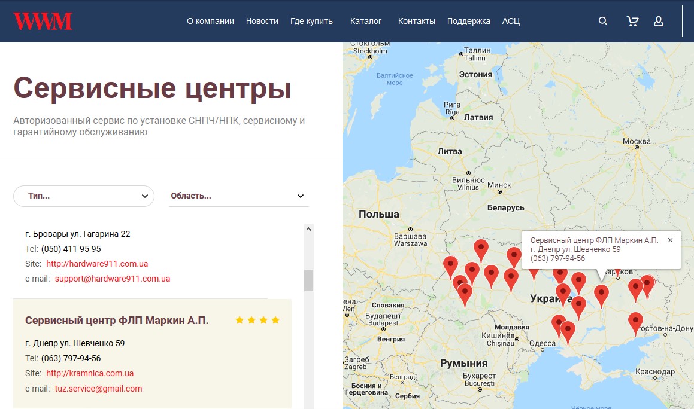This screenshot has width=694, height=409.
Task: Click the four-star rating of Маркин А.П.
Action: click(257, 320)
